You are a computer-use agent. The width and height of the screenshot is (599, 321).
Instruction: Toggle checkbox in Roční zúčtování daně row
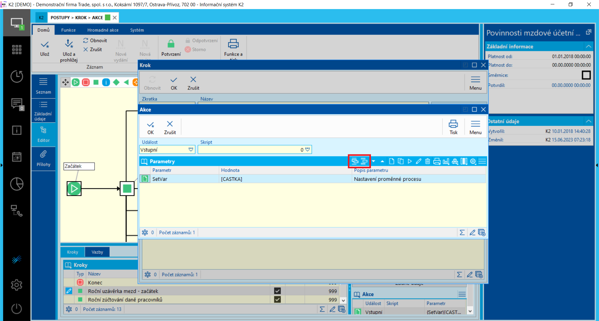277,299
